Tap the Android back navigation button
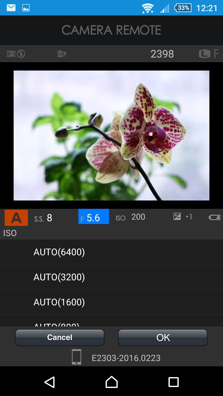Viewport: 223px width, 396px height. point(50,382)
